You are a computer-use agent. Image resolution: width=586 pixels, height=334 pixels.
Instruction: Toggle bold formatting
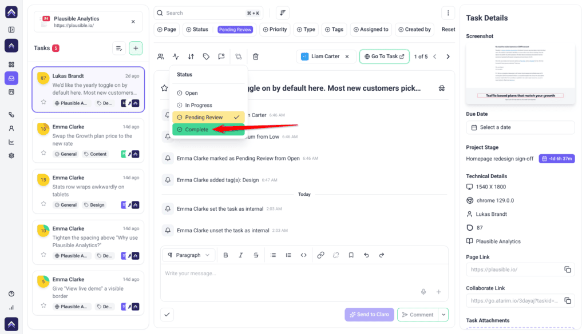pos(225,255)
